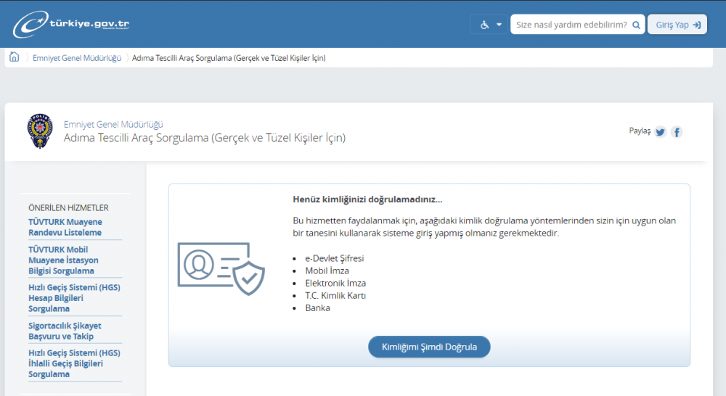Click the Polis emblem badge icon
The width and height of the screenshot is (726, 396).
[x=40, y=131]
